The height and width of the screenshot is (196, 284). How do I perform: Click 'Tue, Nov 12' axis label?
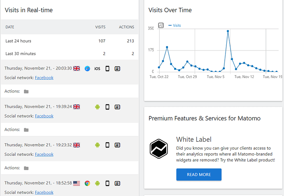pos(244,77)
